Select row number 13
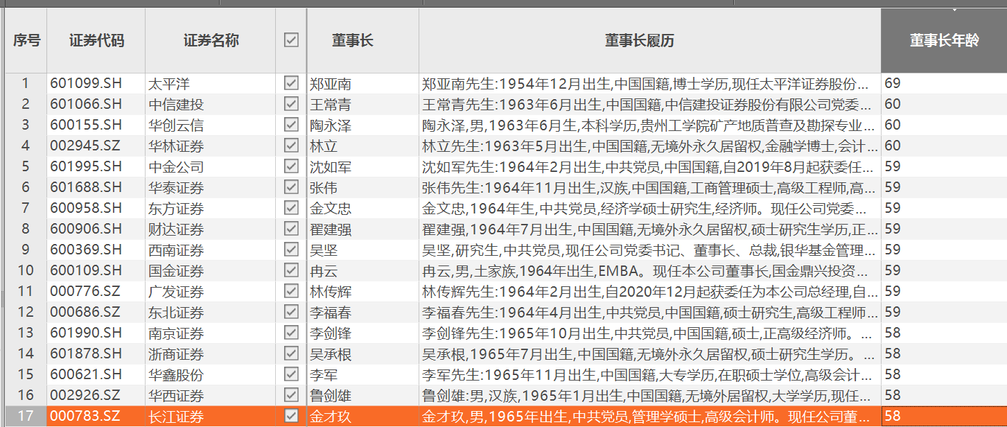The height and width of the screenshot is (427, 1007). coord(26,333)
